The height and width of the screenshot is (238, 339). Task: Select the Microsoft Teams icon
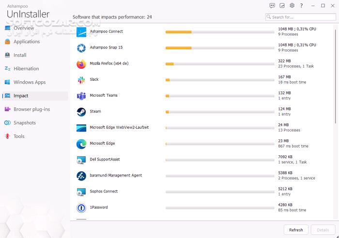(81, 96)
